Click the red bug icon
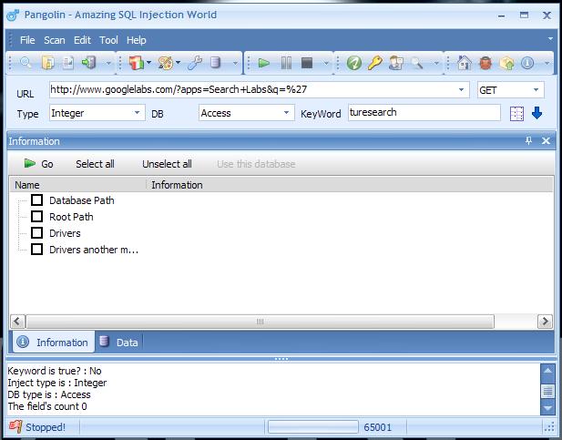Viewport: 562px width, 440px height. click(x=485, y=63)
